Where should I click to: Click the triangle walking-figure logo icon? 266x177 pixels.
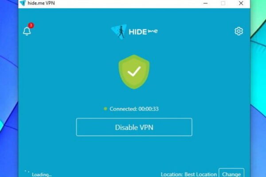(x=119, y=31)
